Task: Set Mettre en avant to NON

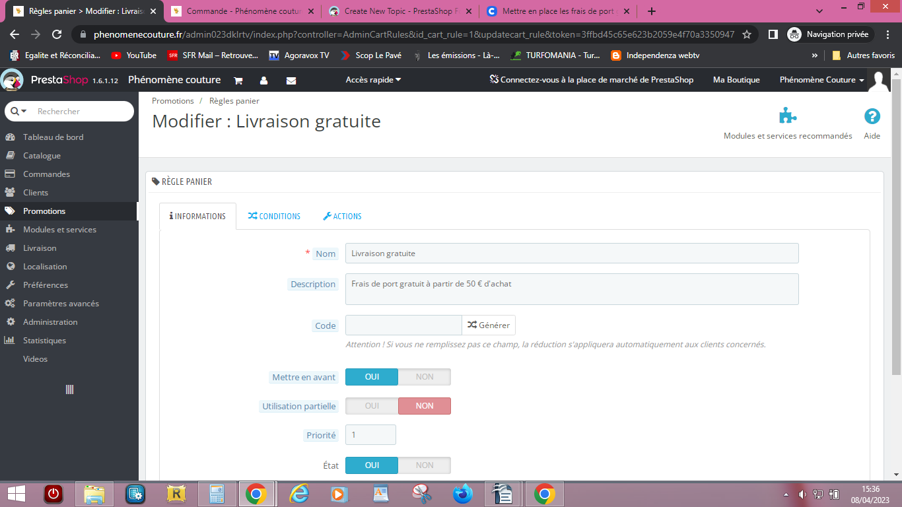Action: click(x=425, y=377)
